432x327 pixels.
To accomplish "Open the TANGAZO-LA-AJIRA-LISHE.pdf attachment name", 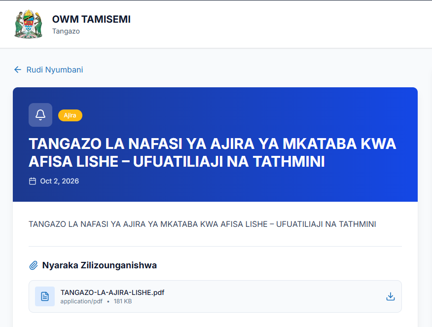I will point(112,292).
